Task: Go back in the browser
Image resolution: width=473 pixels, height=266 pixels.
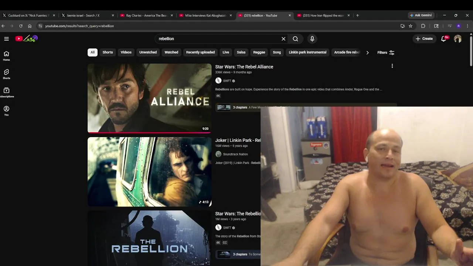Action: (x=3, y=26)
